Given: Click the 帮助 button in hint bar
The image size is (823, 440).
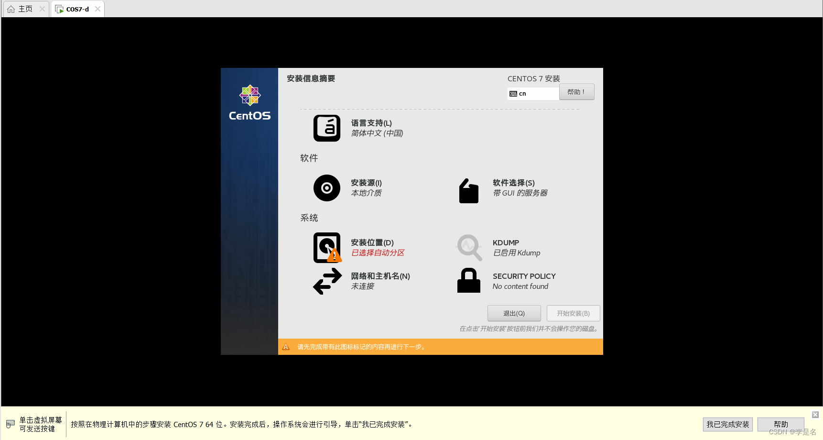Looking at the screenshot, I should (x=781, y=424).
